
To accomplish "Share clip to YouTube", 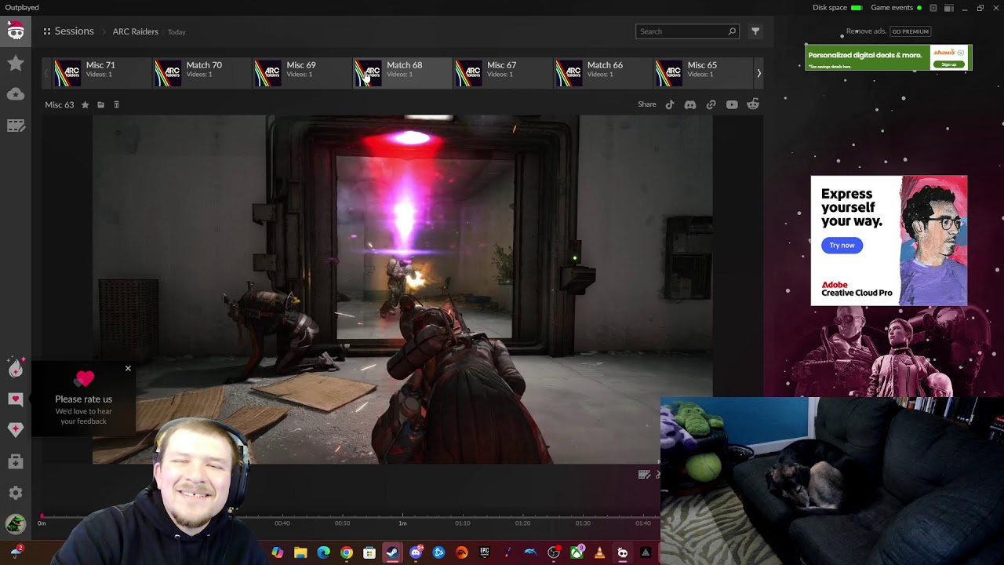I will (x=732, y=104).
